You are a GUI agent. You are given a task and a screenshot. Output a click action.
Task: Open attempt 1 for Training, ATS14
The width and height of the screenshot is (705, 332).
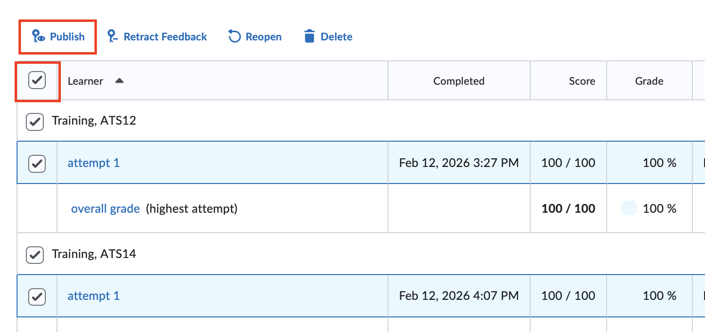(93, 295)
